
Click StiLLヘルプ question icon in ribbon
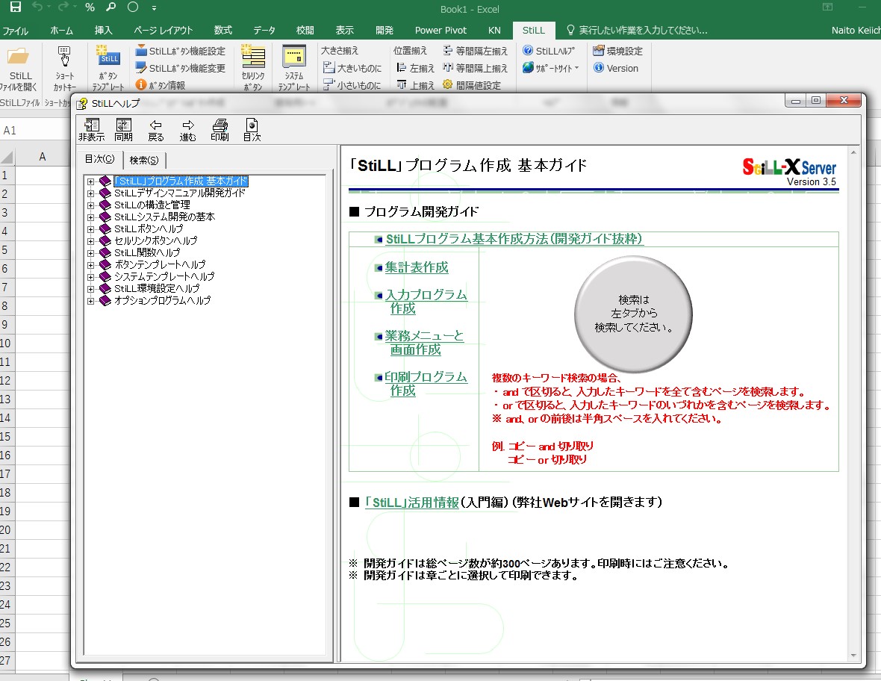point(549,51)
